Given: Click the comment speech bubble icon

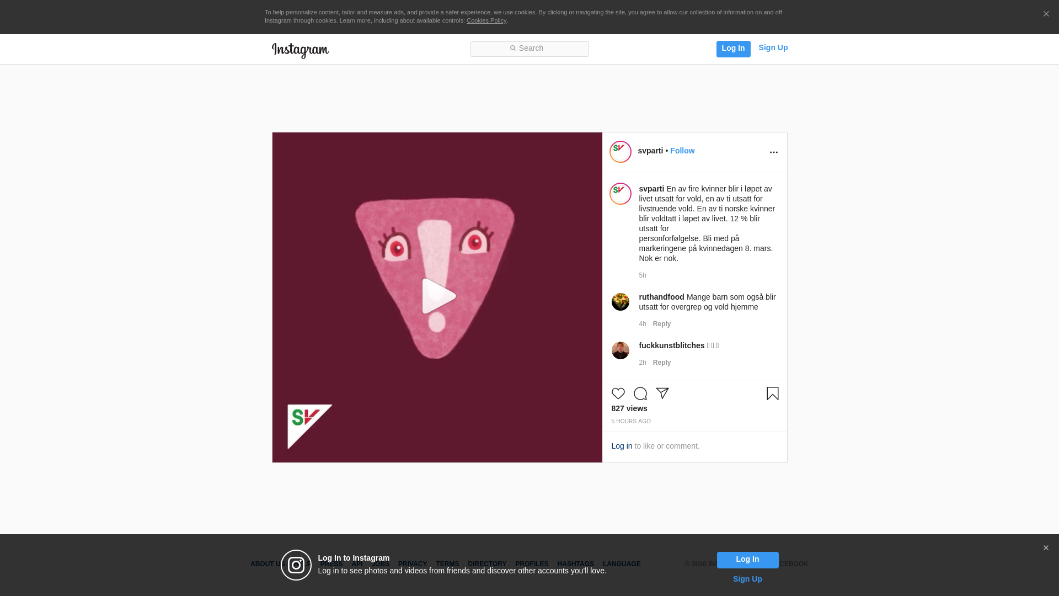Looking at the screenshot, I should point(640,393).
